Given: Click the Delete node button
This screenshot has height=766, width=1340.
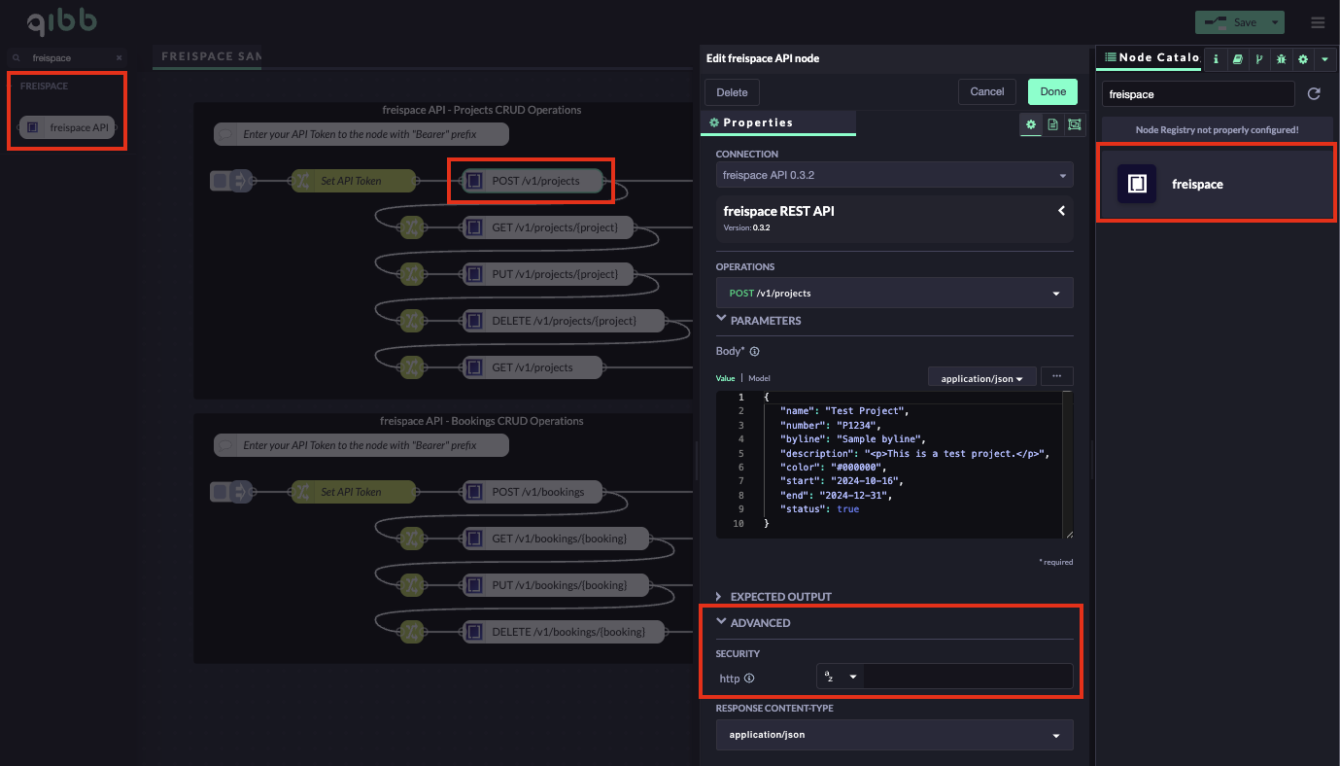Looking at the screenshot, I should 732,92.
